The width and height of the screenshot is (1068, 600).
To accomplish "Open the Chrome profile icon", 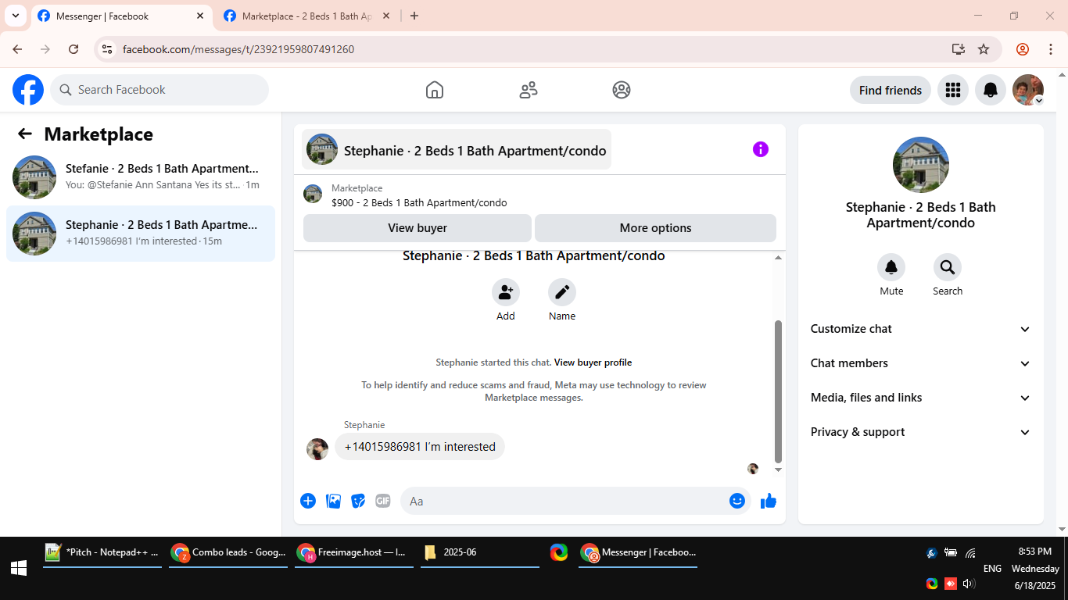I will (x=1023, y=49).
